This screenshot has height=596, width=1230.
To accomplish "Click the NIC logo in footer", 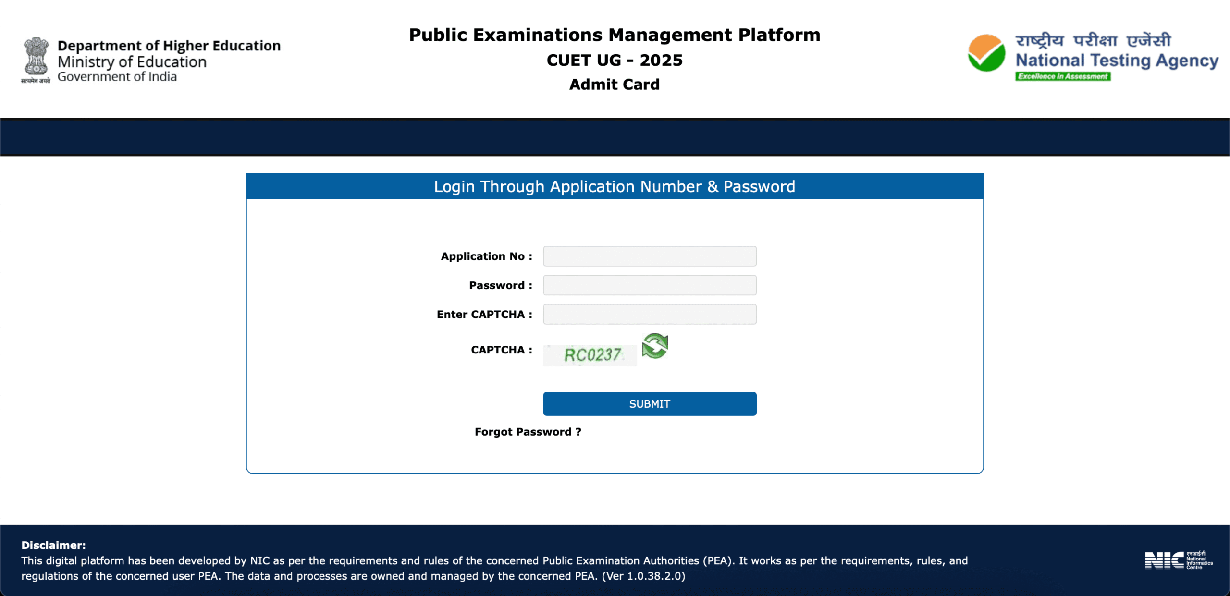I will click(x=1178, y=560).
